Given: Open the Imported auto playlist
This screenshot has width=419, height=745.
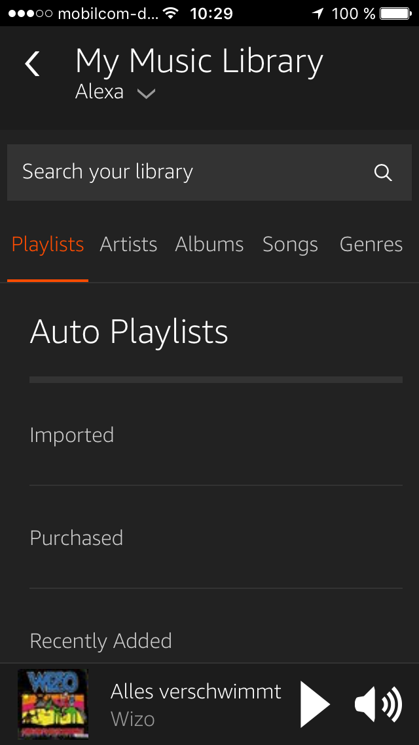Looking at the screenshot, I should click(x=72, y=435).
